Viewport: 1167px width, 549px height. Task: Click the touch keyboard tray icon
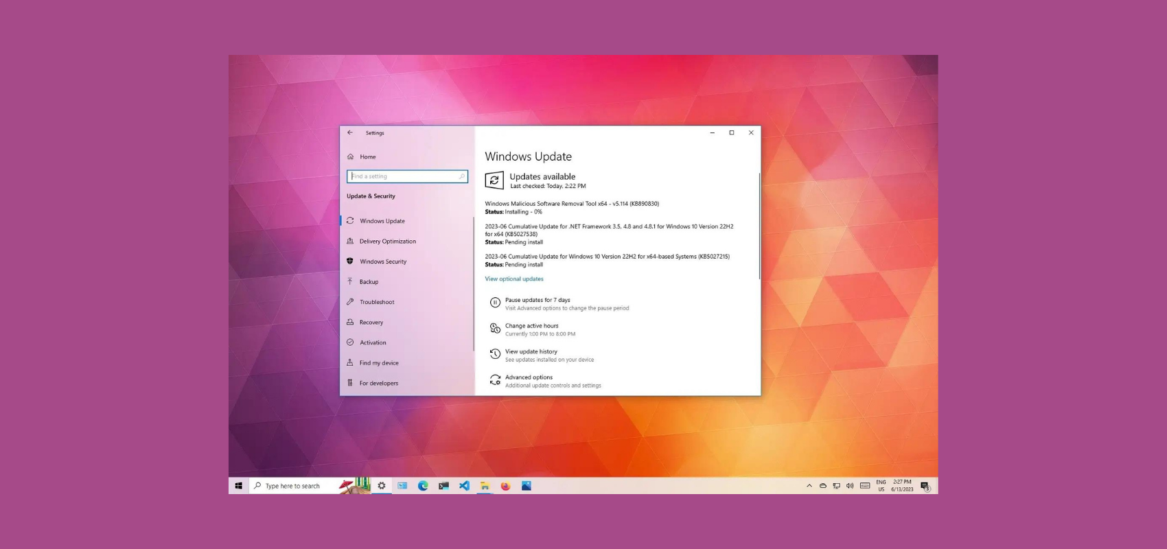click(865, 486)
